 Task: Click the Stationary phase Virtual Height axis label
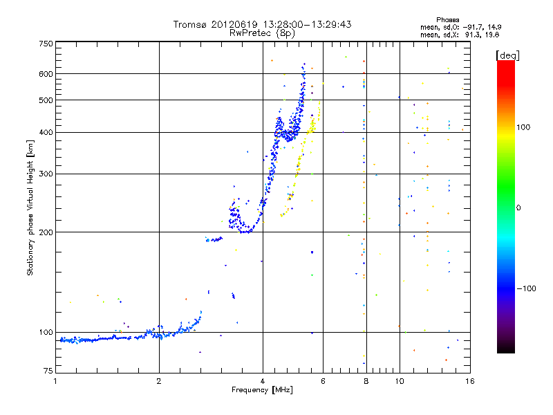click(x=30, y=207)
